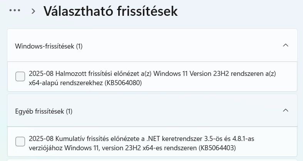
Task: Click the Windows-frissítések (1) header label
Action: coord(45,46)
